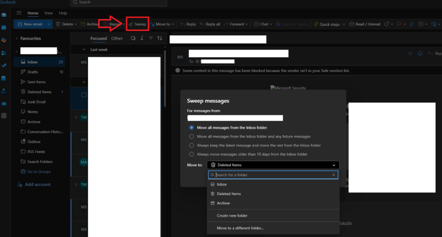This screenshot has width=442, height=237.
Task: Collapse the account folder tree chevron
Action: tap(17, 52)
